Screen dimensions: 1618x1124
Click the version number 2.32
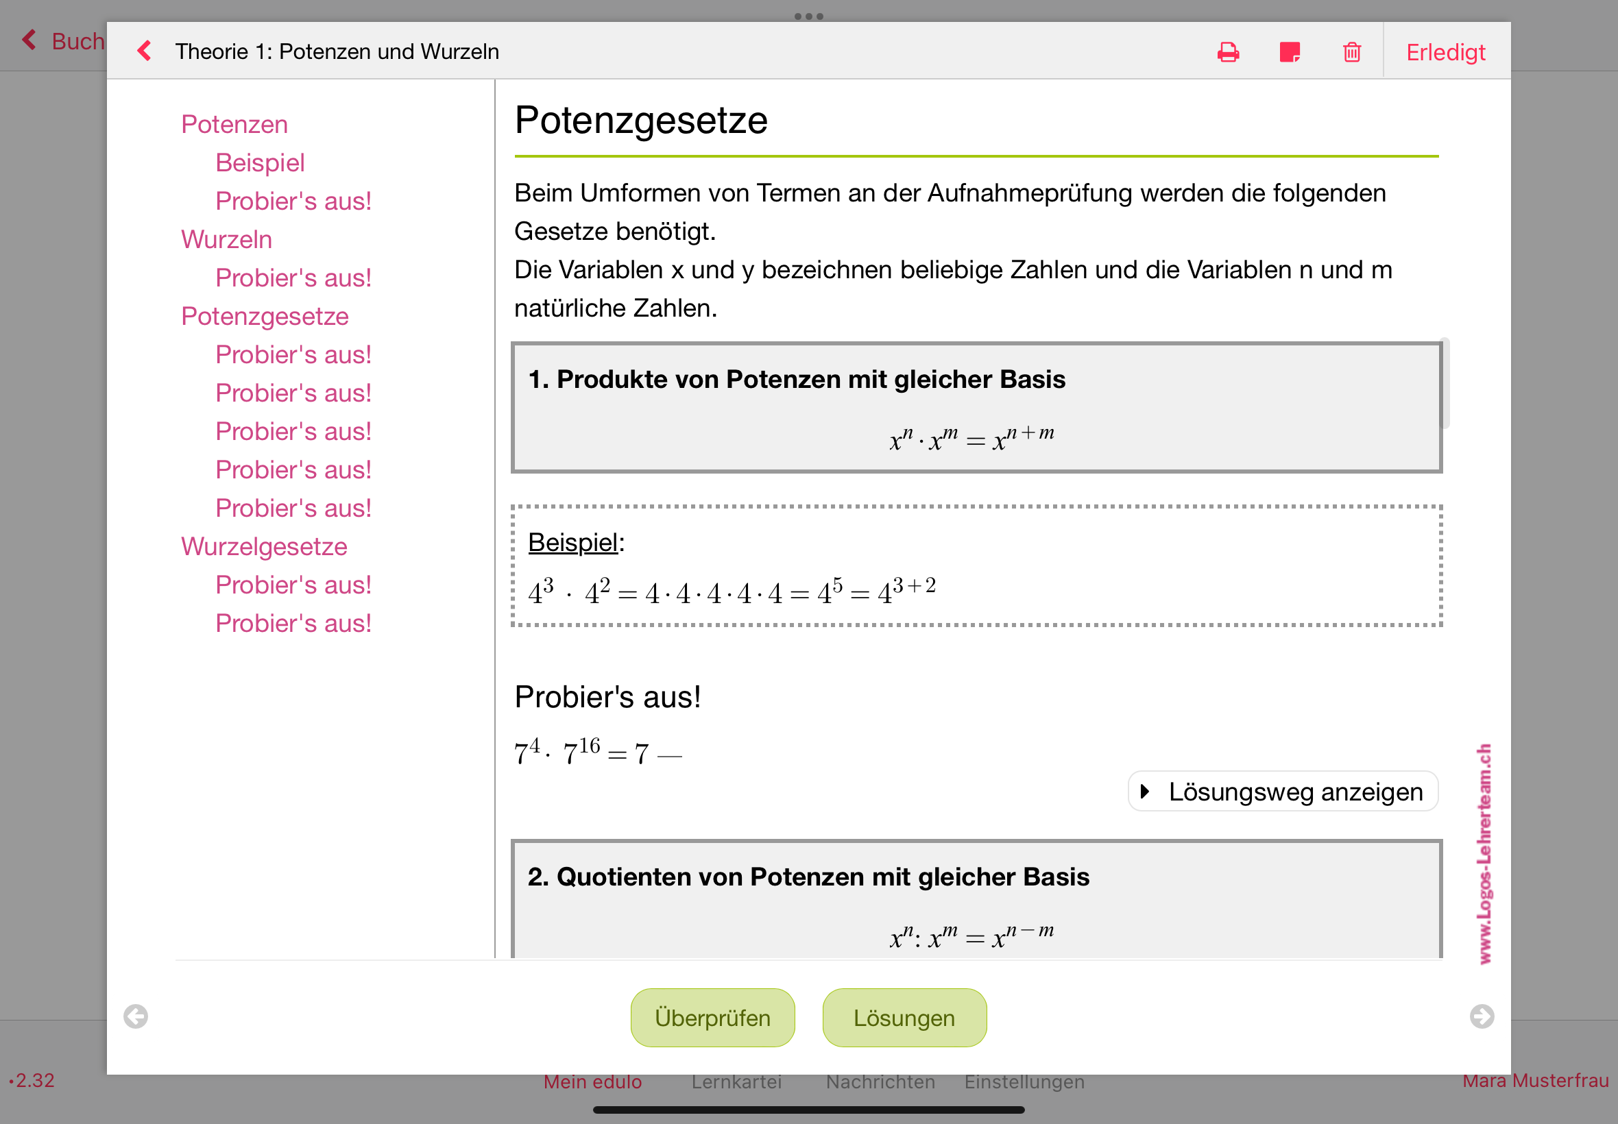(32, 1080)
